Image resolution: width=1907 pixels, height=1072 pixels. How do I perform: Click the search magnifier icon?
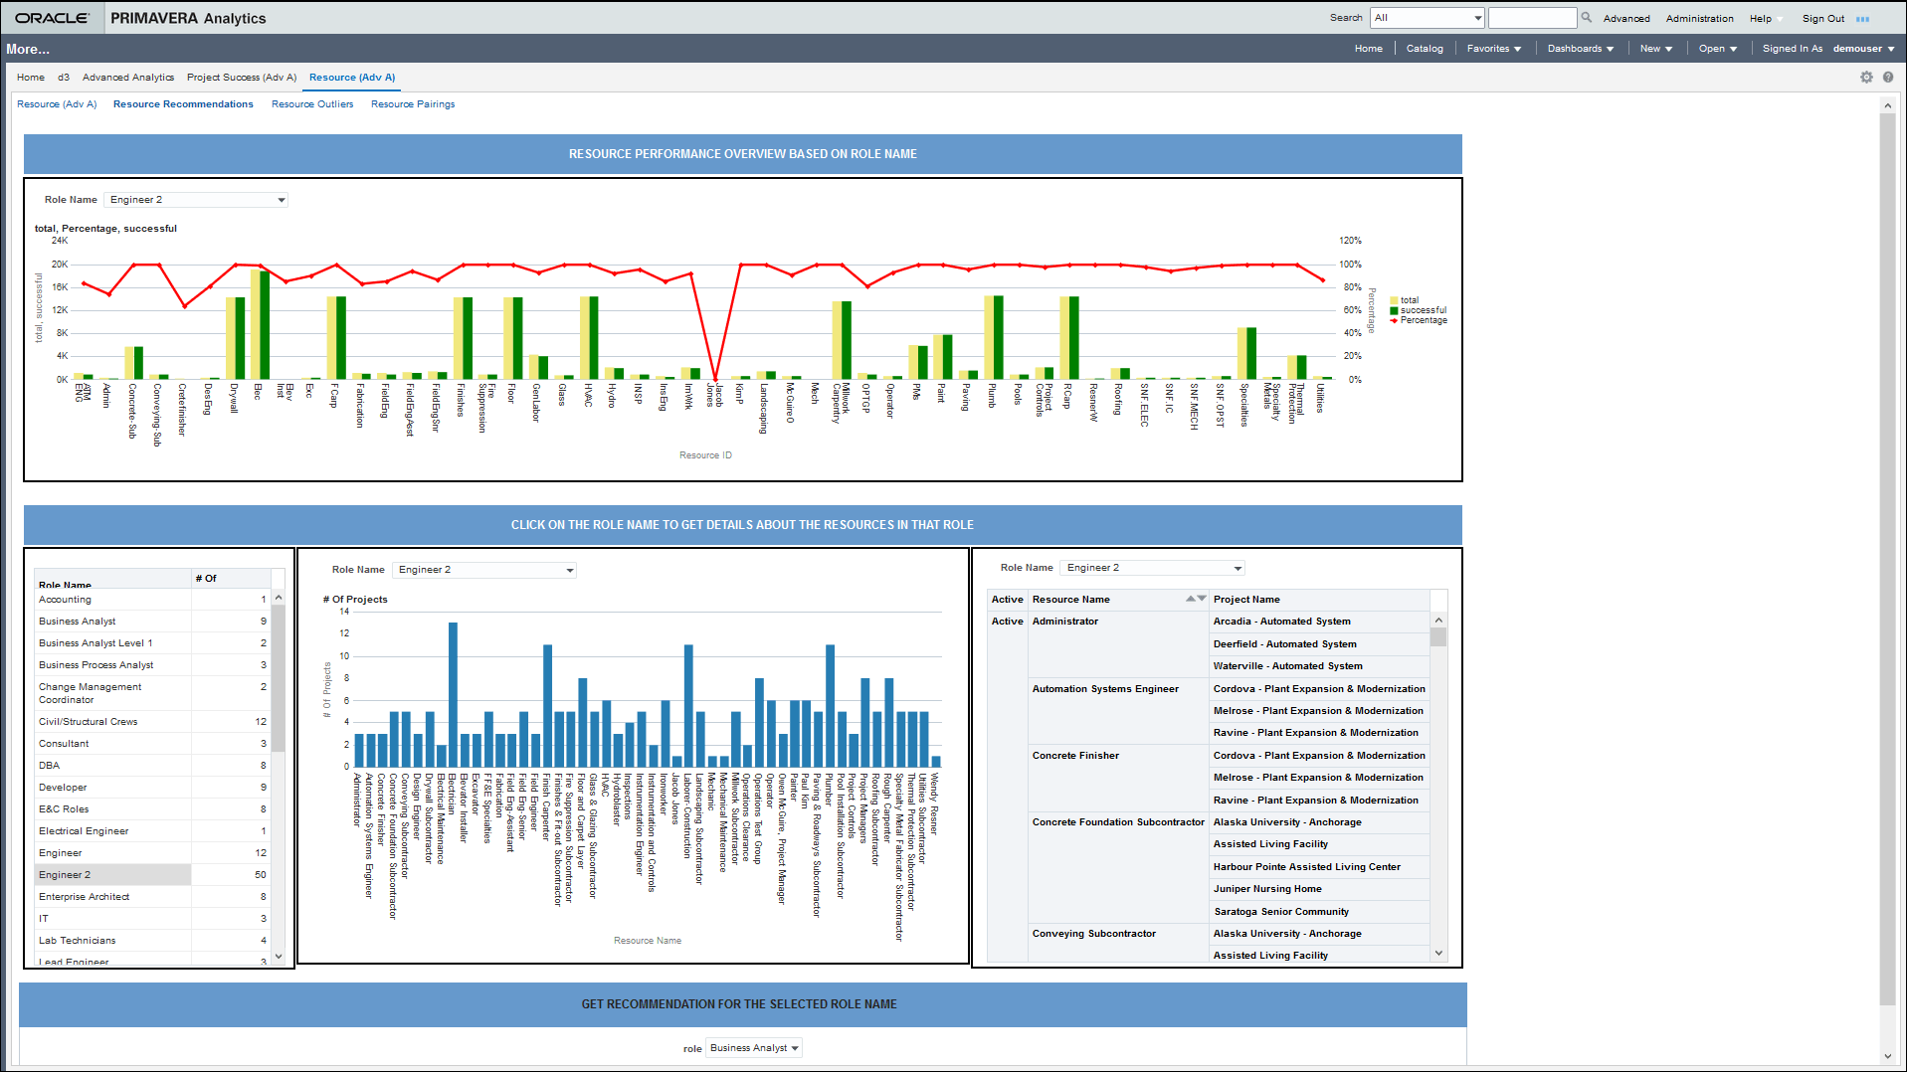point(1587,17)
